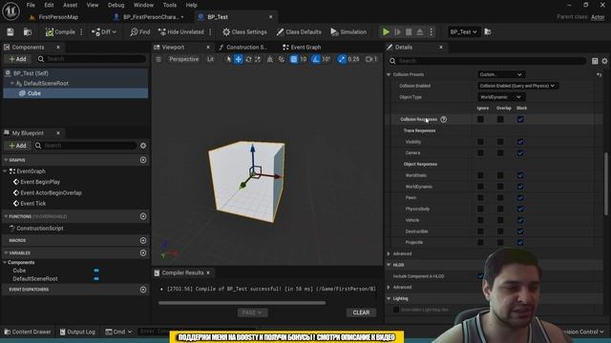
Task: Uncheck Block for Camera trace response
Action: [520, 152]
